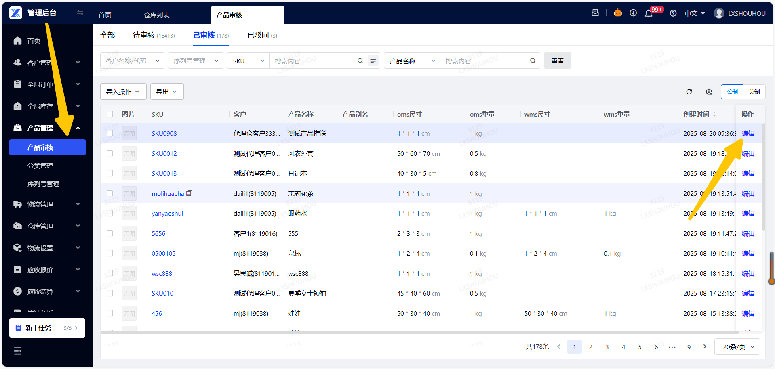The height and width of the screenshot is (369, 775).
Task: Click the SKU batch search list icon
Action: click(373, 61)
